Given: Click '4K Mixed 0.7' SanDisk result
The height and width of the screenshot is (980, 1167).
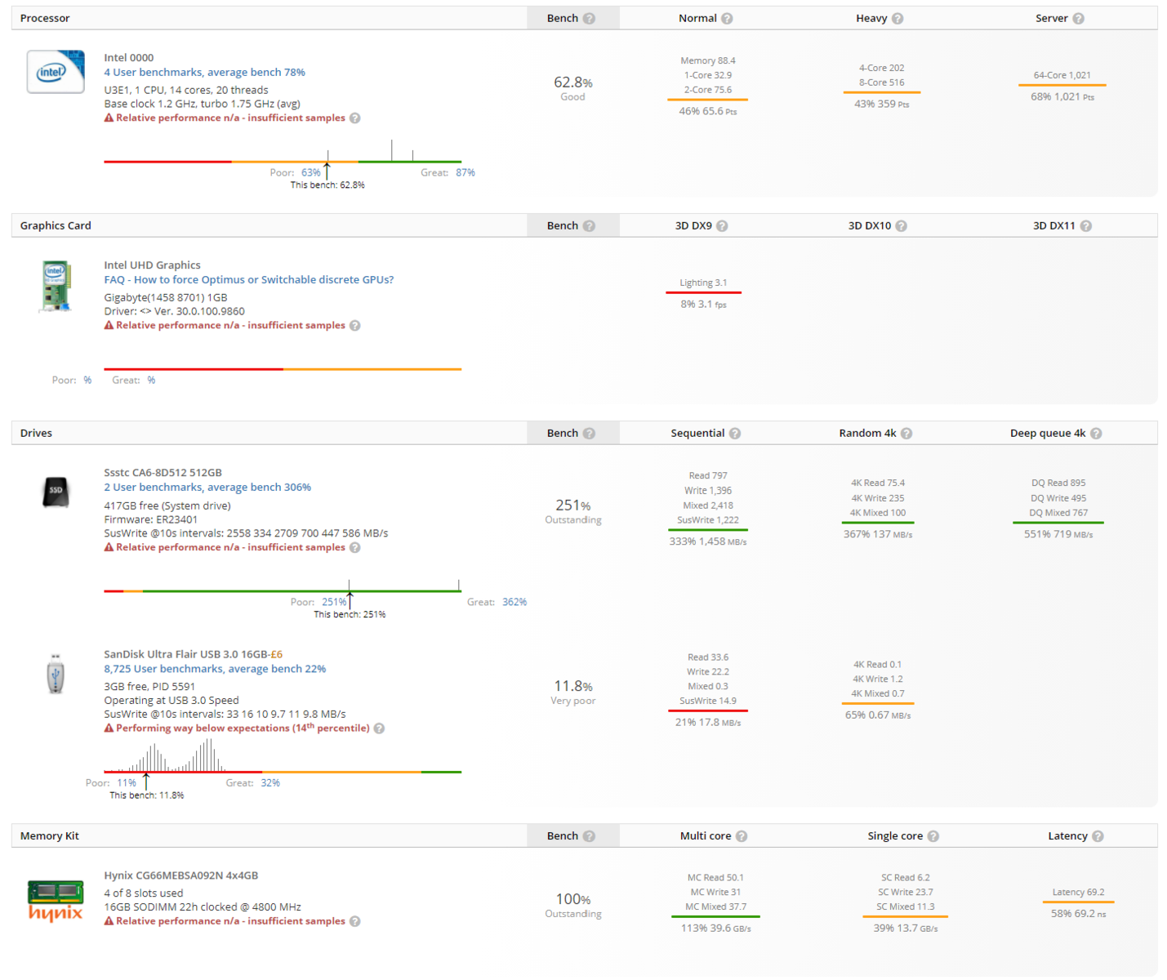Looking at the screenshot, I should click(x=878, y=694).
